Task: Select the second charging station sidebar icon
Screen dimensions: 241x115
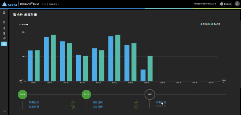Action: [4, 33]
